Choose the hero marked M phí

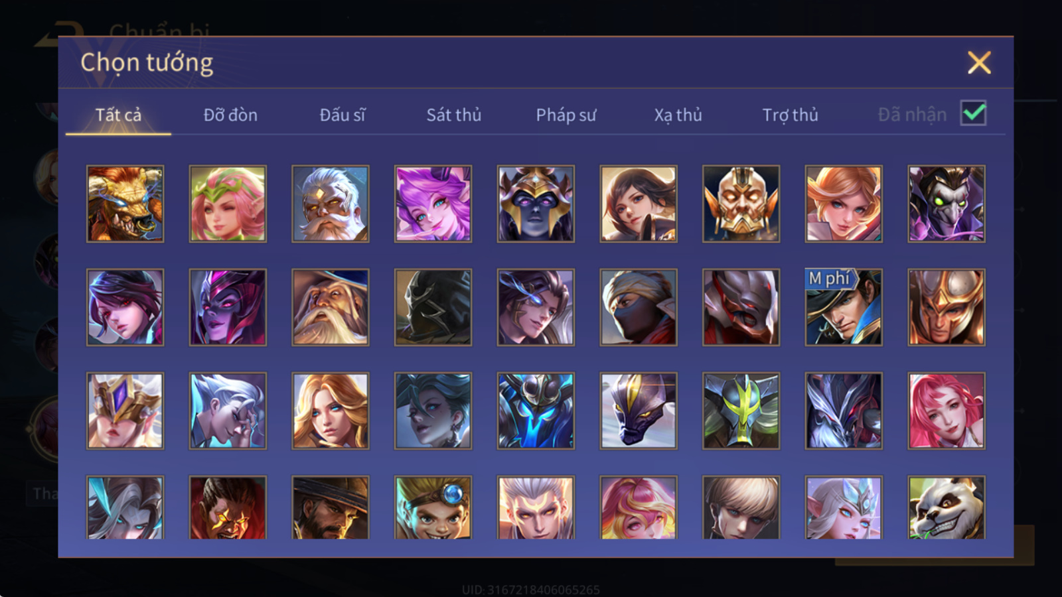click(x=844, y=307)
